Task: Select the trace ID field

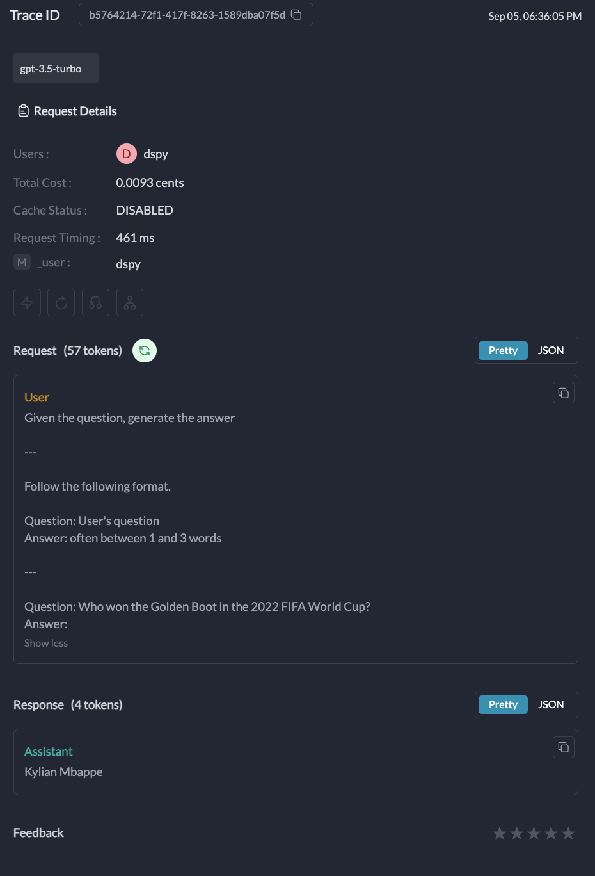Action: tap(186, 14)
